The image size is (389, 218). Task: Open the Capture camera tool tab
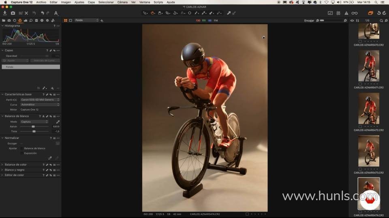click(x=9, y=21)
